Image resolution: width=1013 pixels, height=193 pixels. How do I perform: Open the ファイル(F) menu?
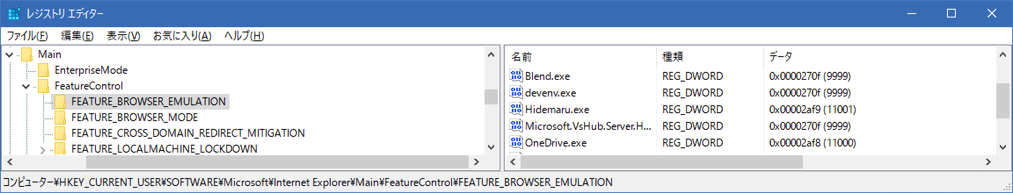pyautogui.click(x=27, y=36)
